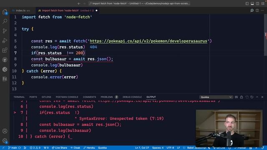The height and width of the screenshot is (150, 267).
Task: Split the editor to the right
Action: (257, 10)
